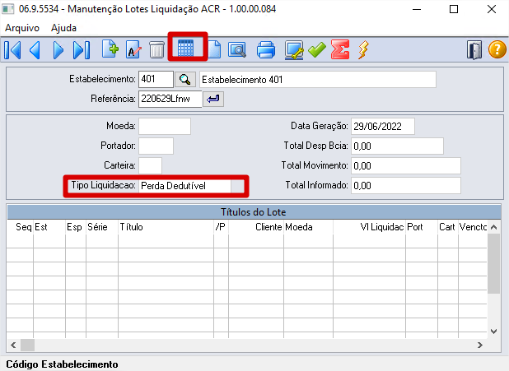Viewport: 509px width, 371px height.
Task: Click the Total Desp Bcia field
Action: click(397, 146)
